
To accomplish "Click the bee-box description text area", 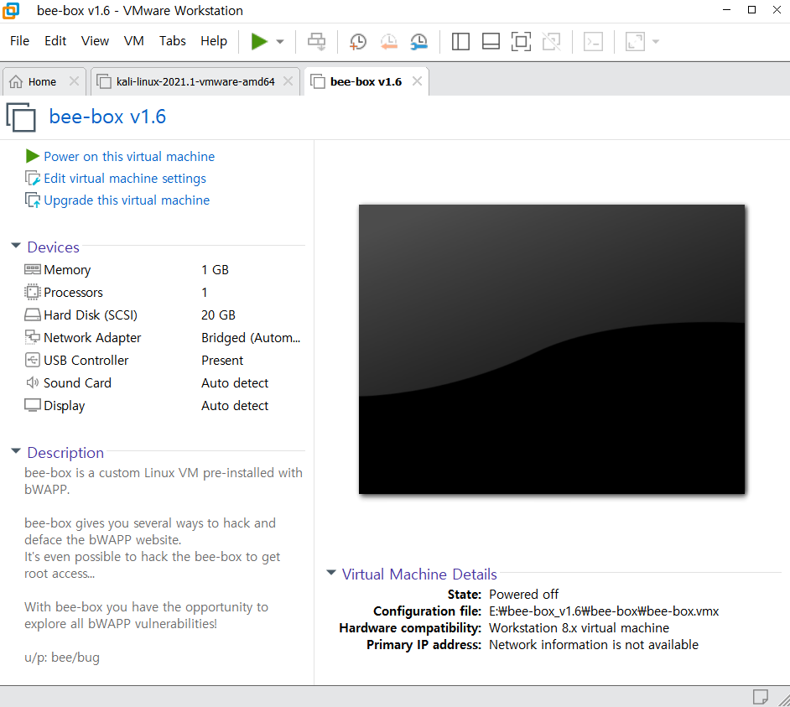I will [x=164, y=565].
